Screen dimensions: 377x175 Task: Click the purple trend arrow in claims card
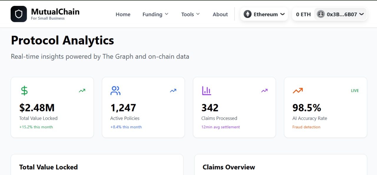[x=264, y=91]
